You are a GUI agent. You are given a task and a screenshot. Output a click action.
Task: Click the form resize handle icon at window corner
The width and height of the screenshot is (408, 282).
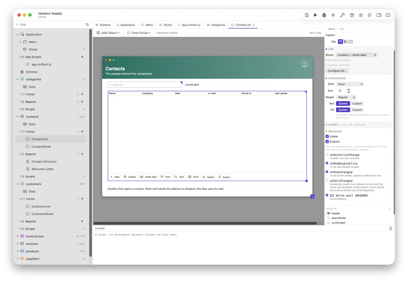tap(312, 196)
